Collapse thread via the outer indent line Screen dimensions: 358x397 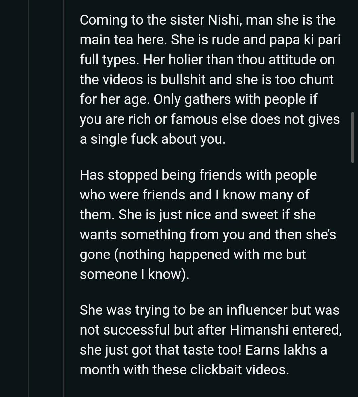28,199
